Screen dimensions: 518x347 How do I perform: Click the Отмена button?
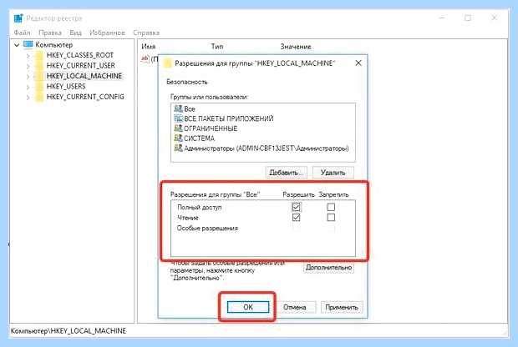point(295,307)
